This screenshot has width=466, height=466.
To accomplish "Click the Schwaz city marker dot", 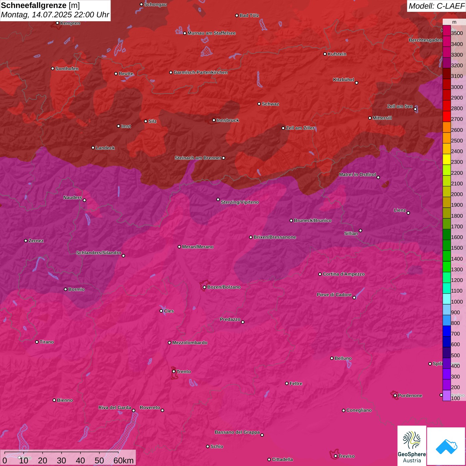I will click(259, 104).
